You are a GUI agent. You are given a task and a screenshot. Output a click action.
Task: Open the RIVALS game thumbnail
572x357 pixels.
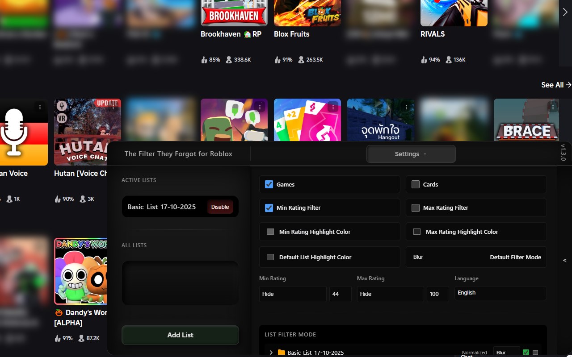454,13
